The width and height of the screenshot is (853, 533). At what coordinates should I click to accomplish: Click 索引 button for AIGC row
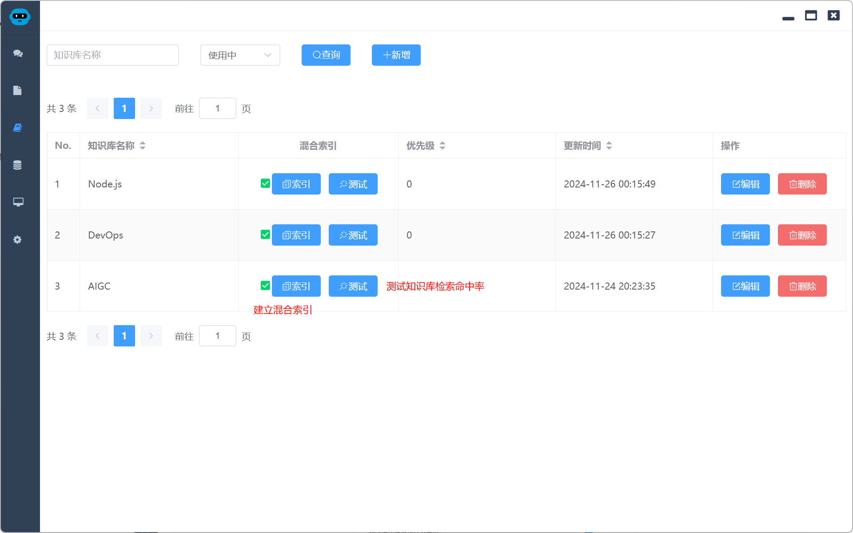click(296, 286)
